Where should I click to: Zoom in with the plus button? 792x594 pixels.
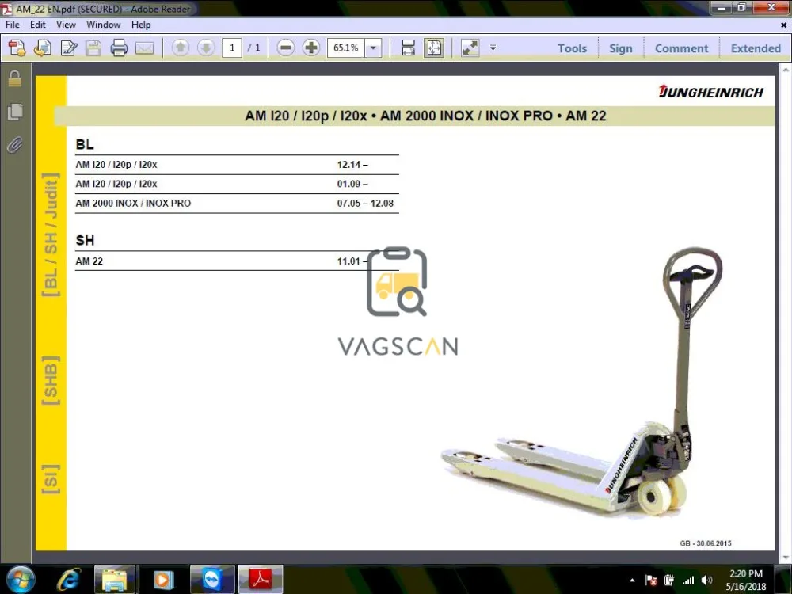pyautogui.click(x=311, y=48)
